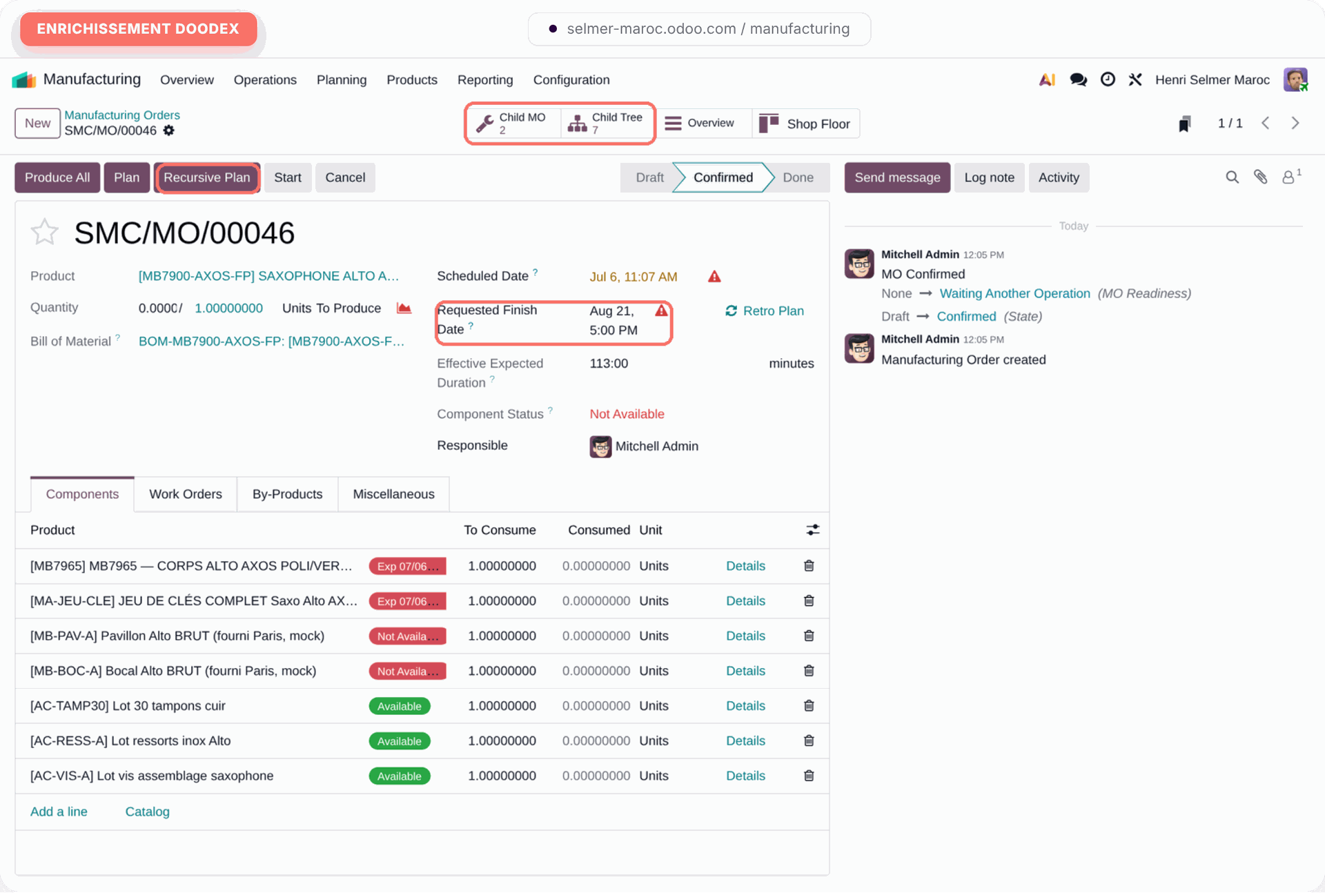Delete the AC-RESS-A Lot ressorts row

tap(809, 740)
